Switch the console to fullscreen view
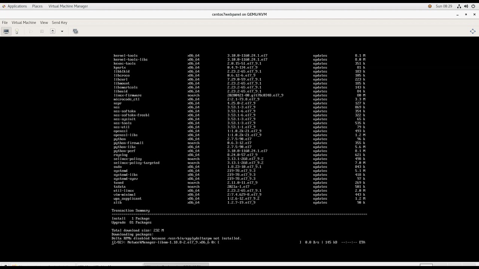479x269 pixels. (472, 31)
